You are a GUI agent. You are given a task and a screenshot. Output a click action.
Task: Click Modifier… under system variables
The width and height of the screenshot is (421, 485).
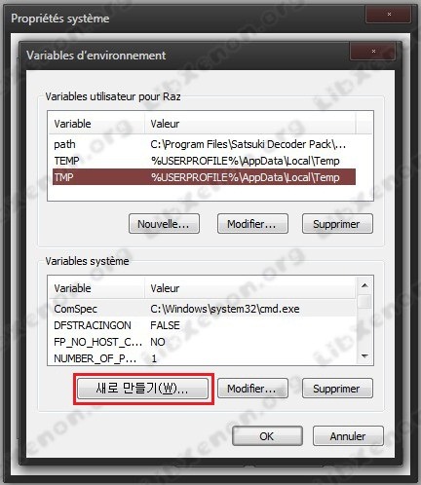252,389
